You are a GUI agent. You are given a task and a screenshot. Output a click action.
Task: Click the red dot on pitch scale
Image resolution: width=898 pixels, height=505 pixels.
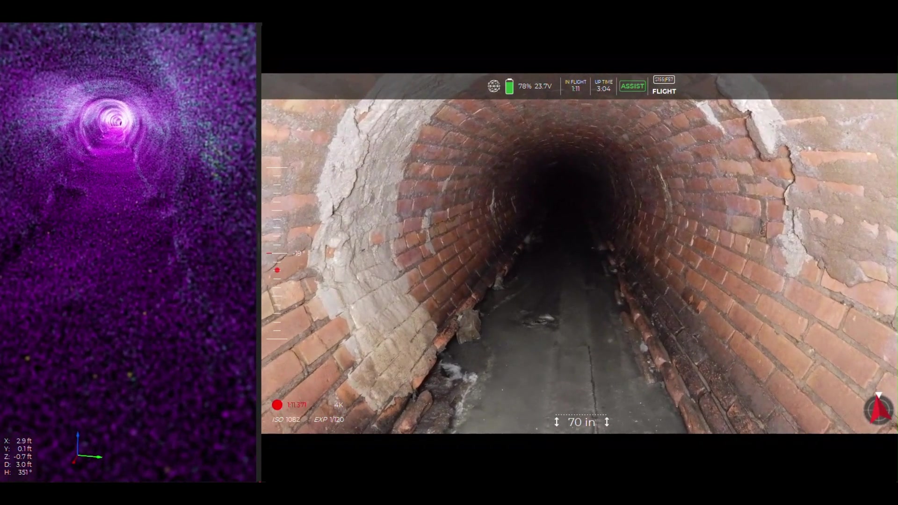[277, 270]
